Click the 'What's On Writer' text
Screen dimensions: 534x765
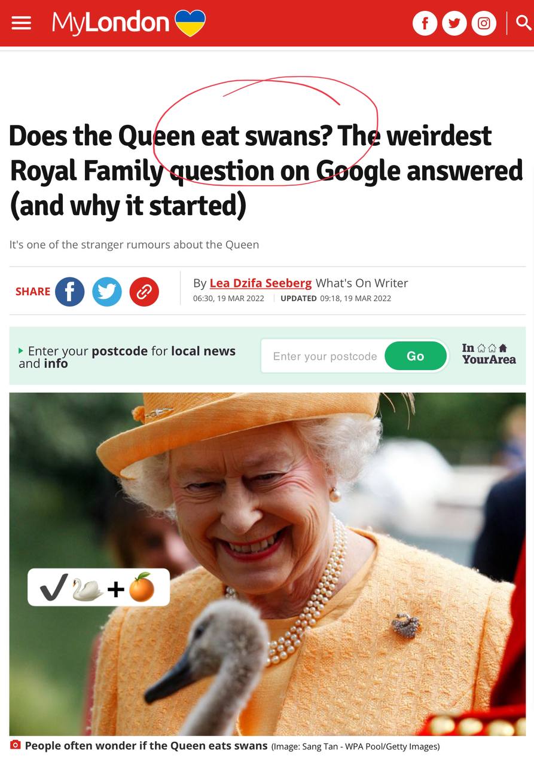(x=362, y=283)
